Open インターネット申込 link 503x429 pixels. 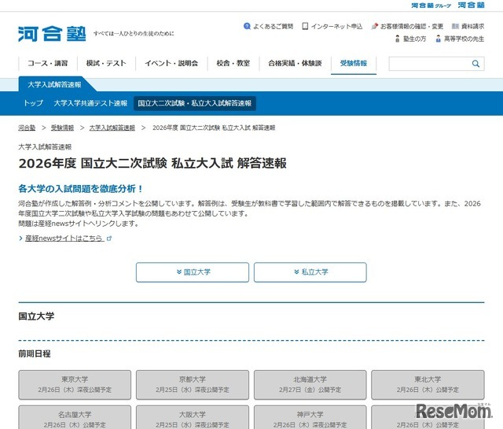[x=336, y=26]
